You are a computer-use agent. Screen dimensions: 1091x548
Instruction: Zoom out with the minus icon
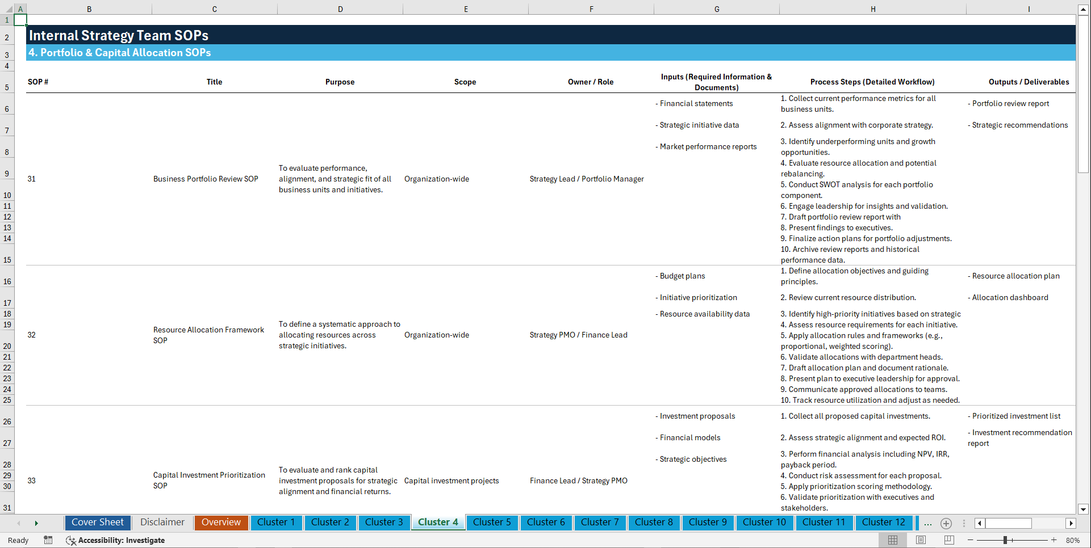[x=971, y=540]
